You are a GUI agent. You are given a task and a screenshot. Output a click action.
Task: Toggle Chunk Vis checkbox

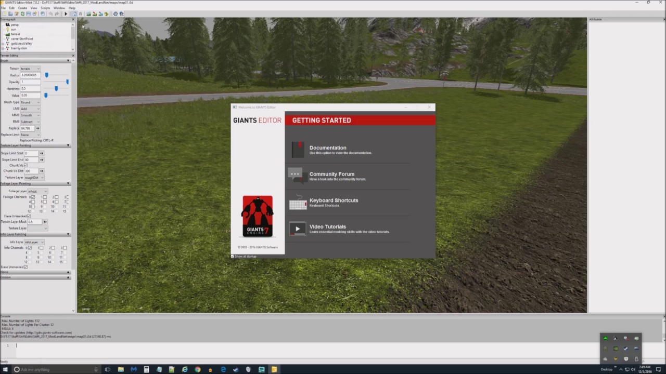(25, 165)
